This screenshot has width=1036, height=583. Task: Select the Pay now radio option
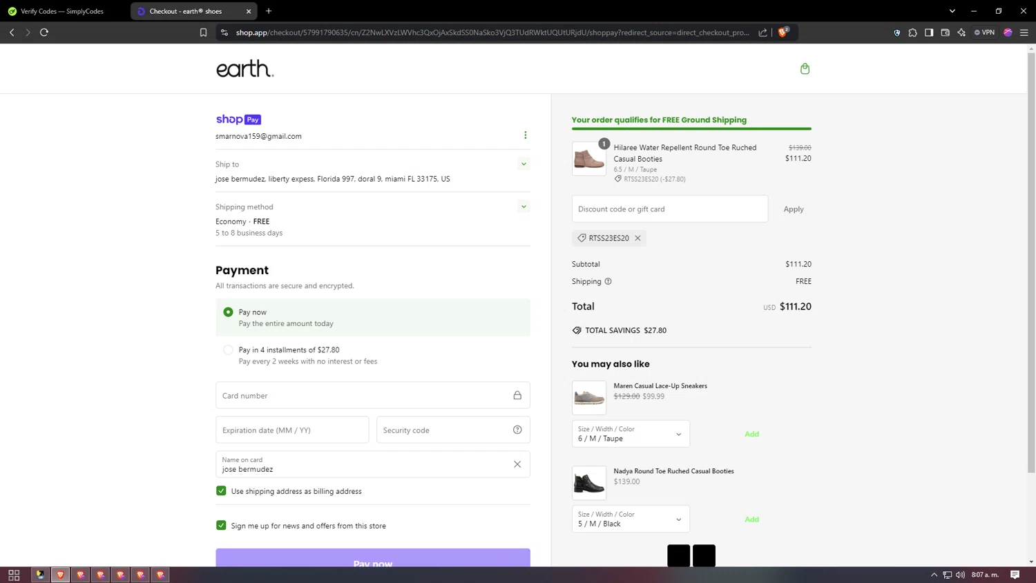tap(228, 312)
